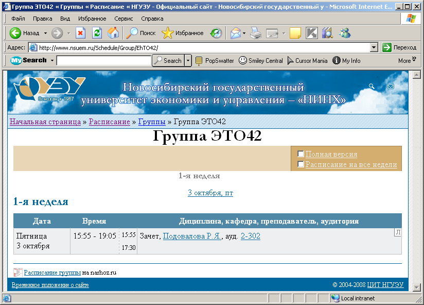Click the Mail envelope toolbar icon

click(x=236, y=33)
